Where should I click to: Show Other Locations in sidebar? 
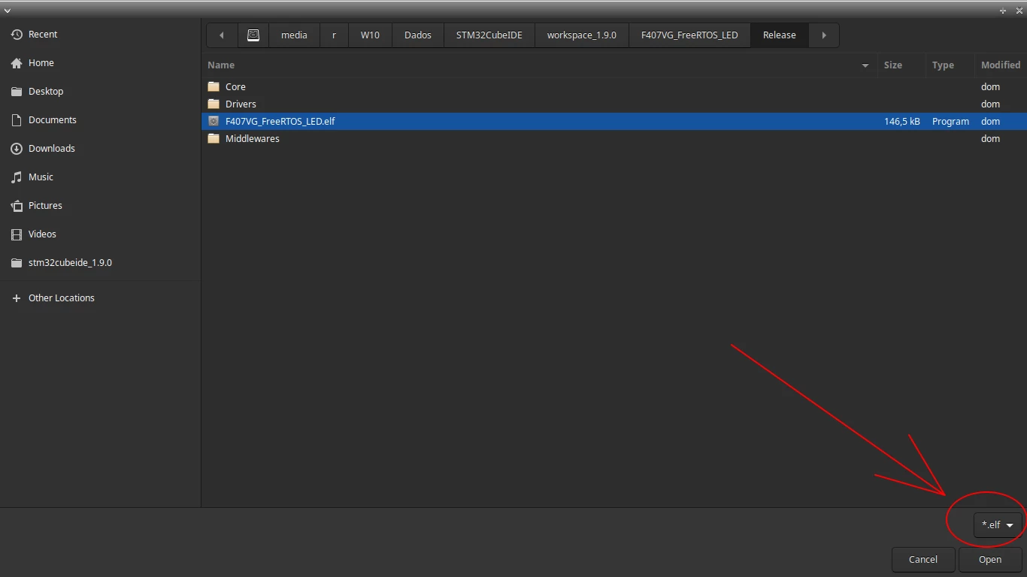tap(101, 298)
